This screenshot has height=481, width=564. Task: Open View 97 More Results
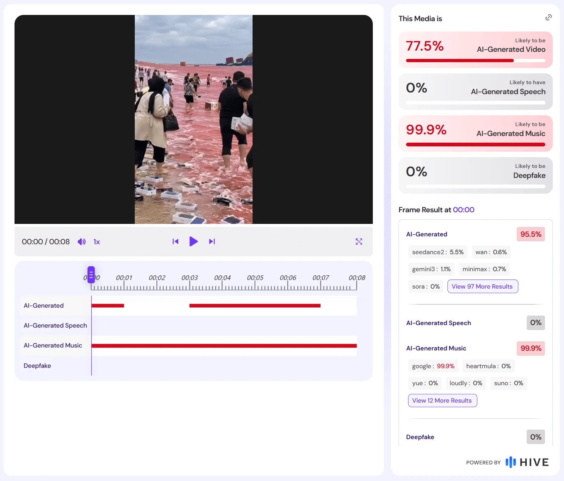483,287
